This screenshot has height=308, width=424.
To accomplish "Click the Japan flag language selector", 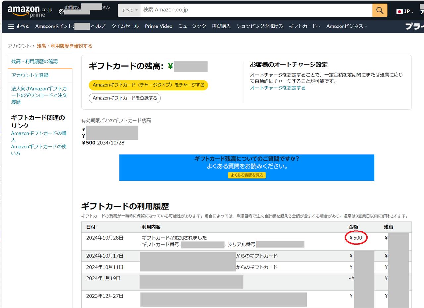I will pos(404,12).
